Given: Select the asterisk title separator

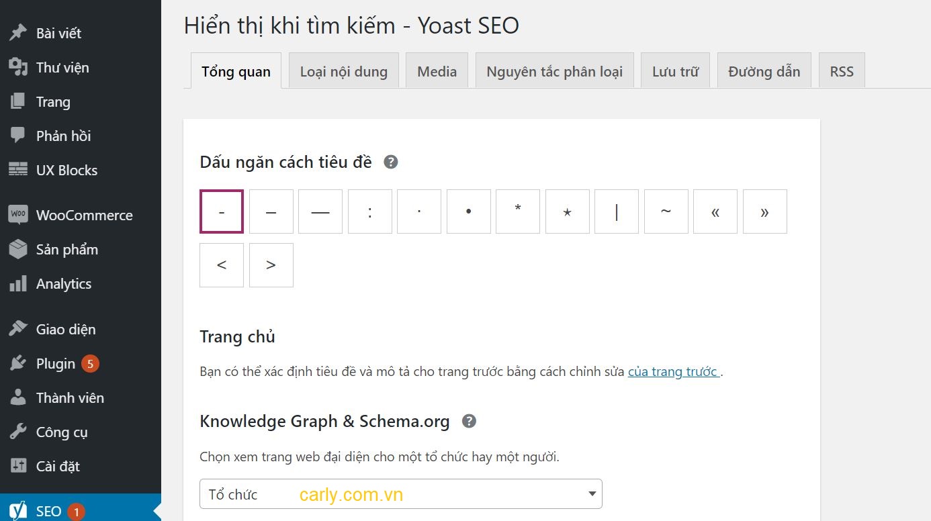Looking at the screenshot, I should [518, 211].
